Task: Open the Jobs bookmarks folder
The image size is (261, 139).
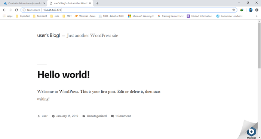Action: coord(55,16)
